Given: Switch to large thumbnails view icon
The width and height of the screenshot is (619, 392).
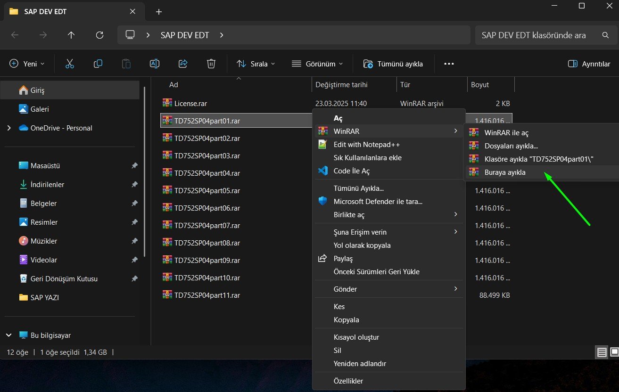Looking at the screenshot, I should point(614,352).
